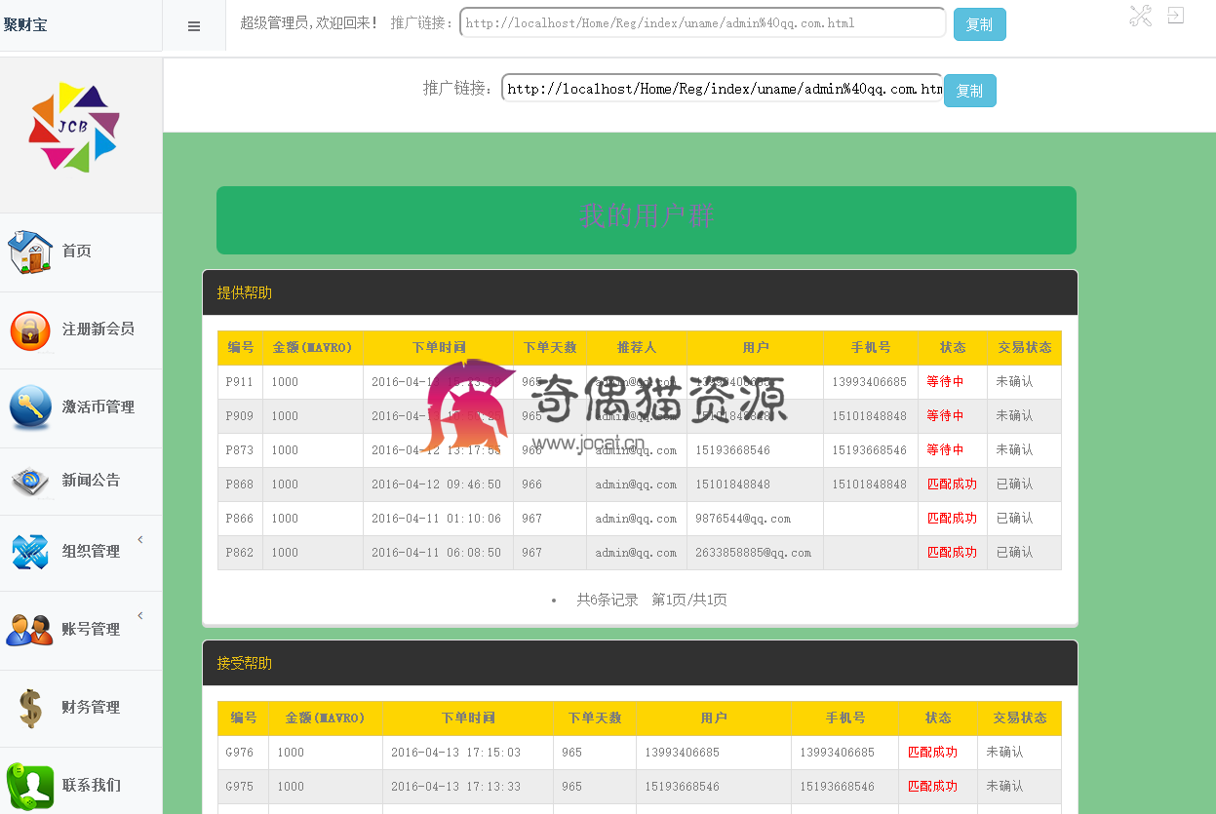Select 联系我们 in the sidebar
The width and height of the screenshot is (1216, 814).
point(92,786)
